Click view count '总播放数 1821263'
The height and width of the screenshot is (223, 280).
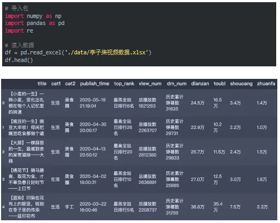pyautogui.click(x=147, y=103)
